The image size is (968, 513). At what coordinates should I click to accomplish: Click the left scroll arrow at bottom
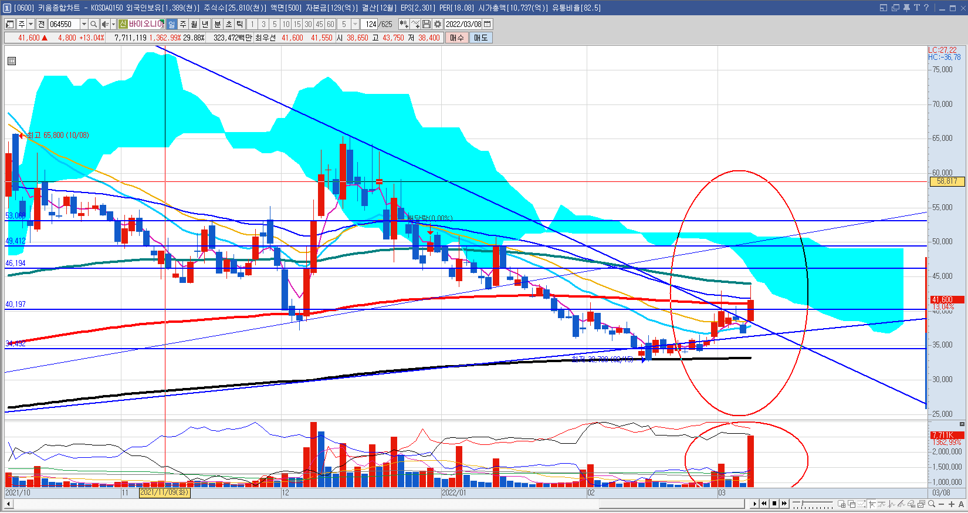(8, 504)
